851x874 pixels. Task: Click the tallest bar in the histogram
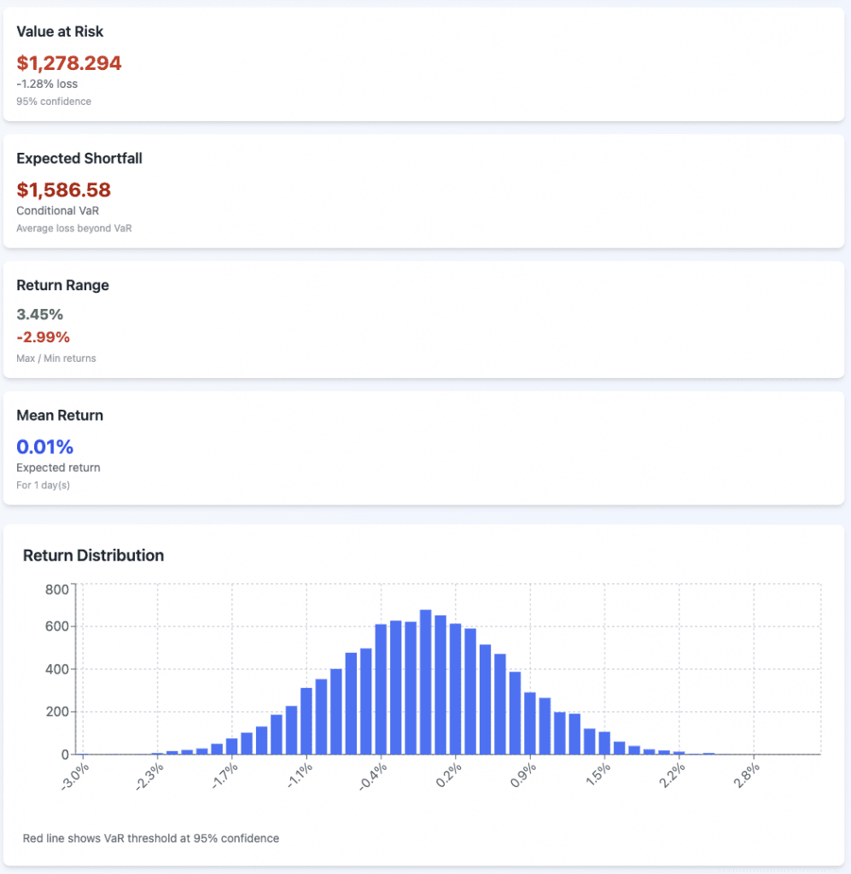425,683
